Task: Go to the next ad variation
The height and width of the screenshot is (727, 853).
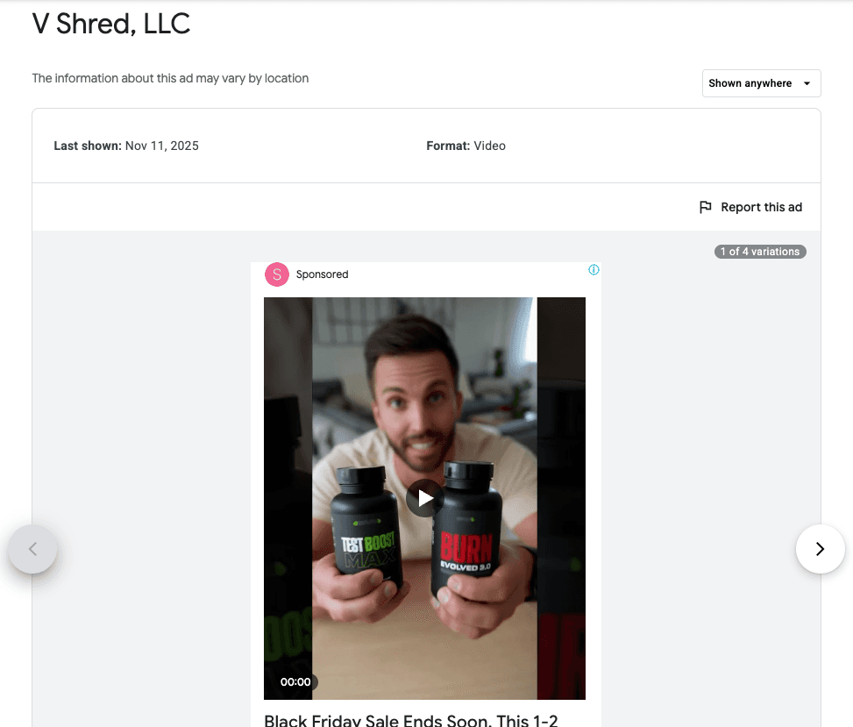Action: click(x=820, y=548)
